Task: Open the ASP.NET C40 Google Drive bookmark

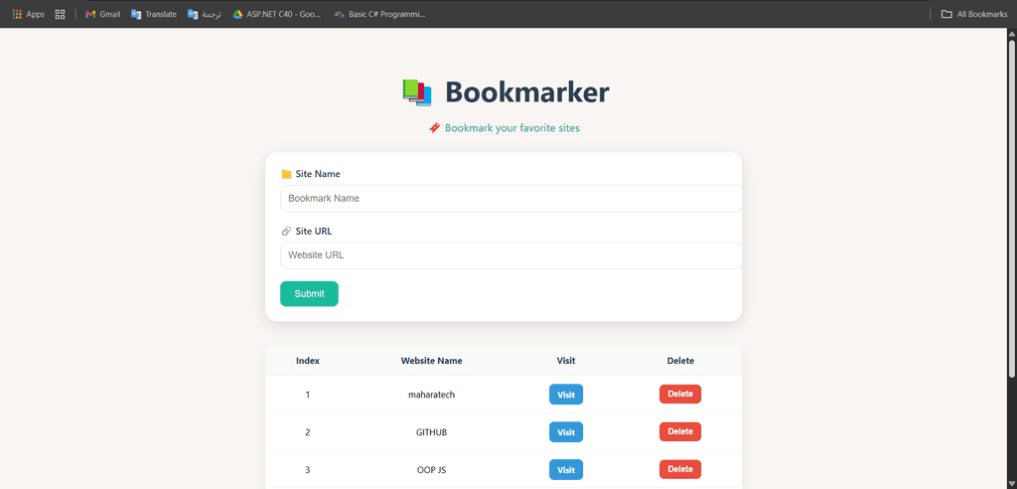Action: tap(277, 14)
